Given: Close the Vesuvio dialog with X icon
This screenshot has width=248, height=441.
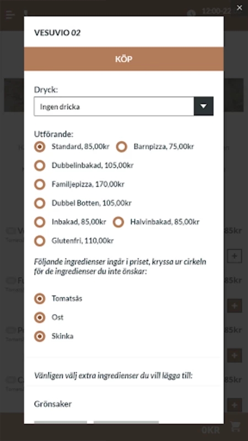Looking at the screenshot, I should 239,8.
